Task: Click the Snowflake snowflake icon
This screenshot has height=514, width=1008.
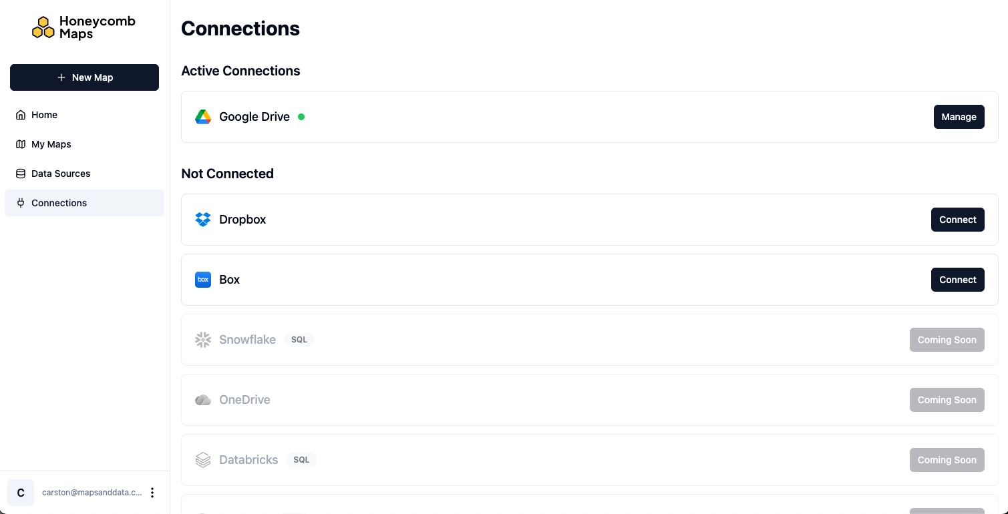Action: point(203,340)
